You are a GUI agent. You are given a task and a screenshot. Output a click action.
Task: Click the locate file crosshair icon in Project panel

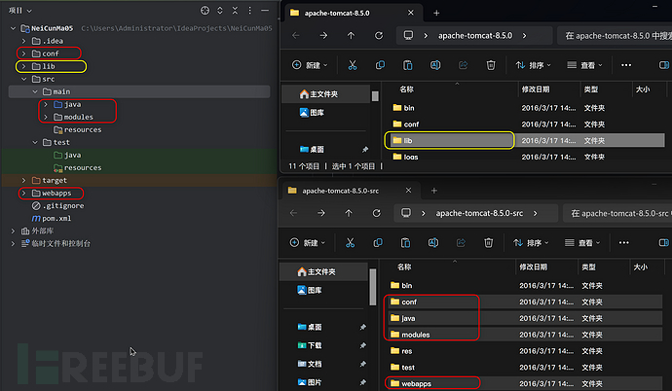pos(204,11)
